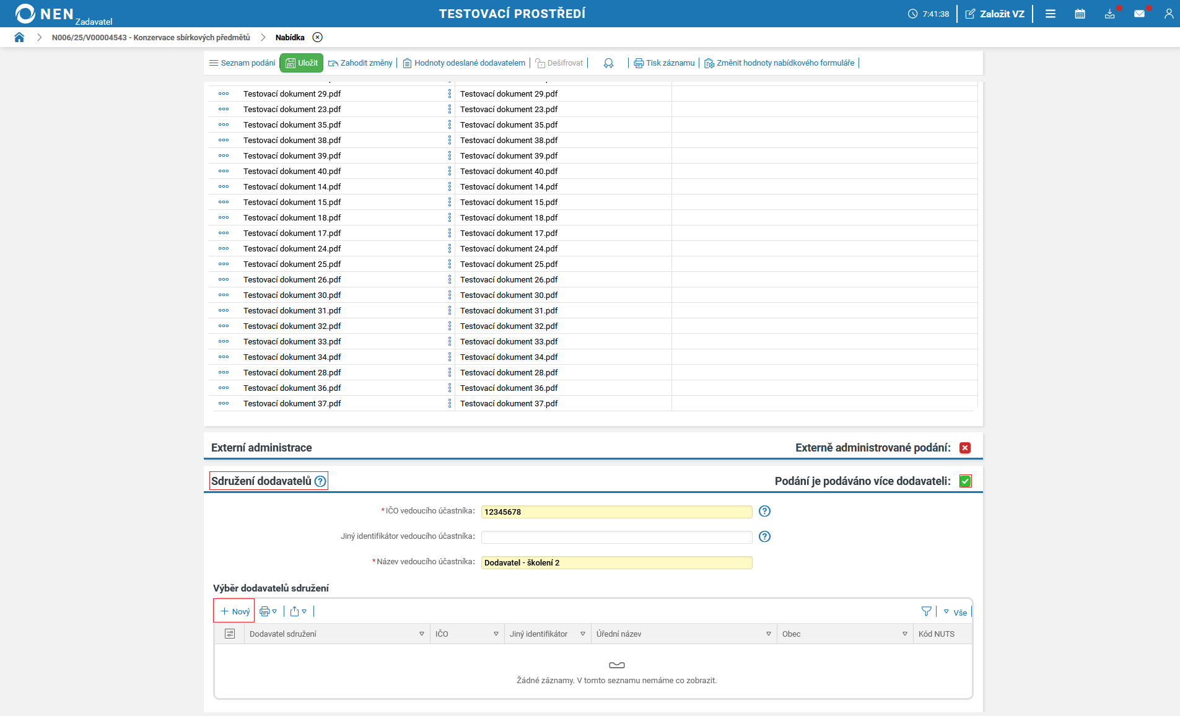Screen dimensions: 1180x716
Task: Open the user profile icon
Action: 1168,14
